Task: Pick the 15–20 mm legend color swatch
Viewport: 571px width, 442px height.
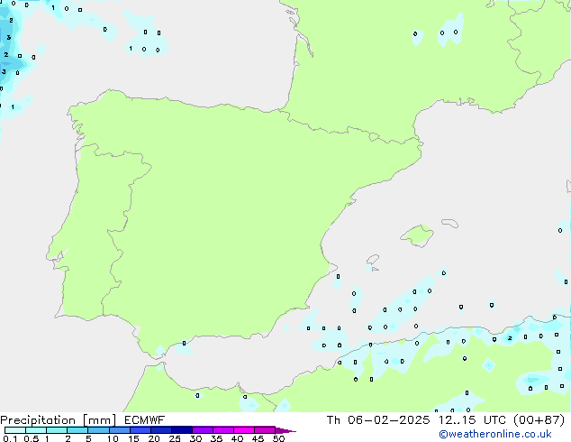Action: click(140, 430)
